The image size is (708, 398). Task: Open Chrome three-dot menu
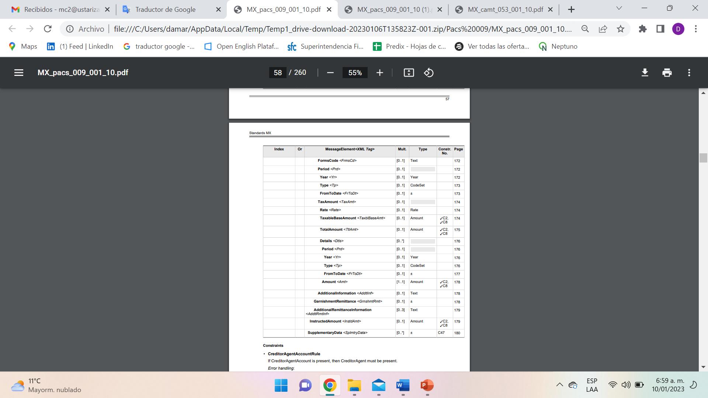[696, 29]
